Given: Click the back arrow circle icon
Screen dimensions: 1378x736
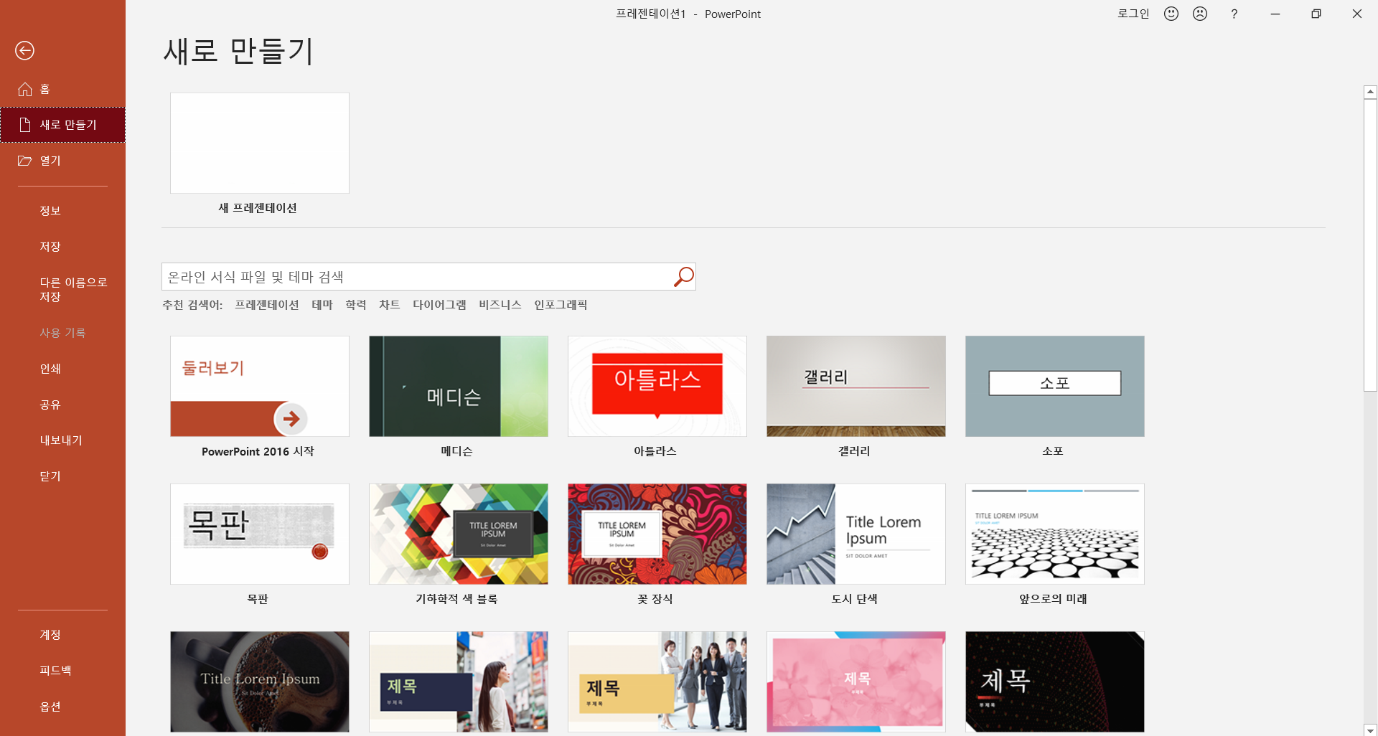Looking at the screenshot, I should [x=24, y=50].
